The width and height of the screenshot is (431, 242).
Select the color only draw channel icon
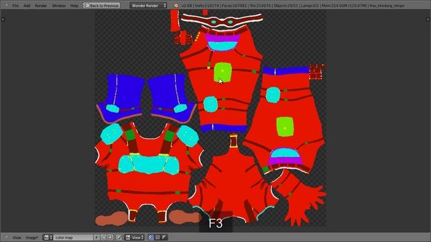158,237
